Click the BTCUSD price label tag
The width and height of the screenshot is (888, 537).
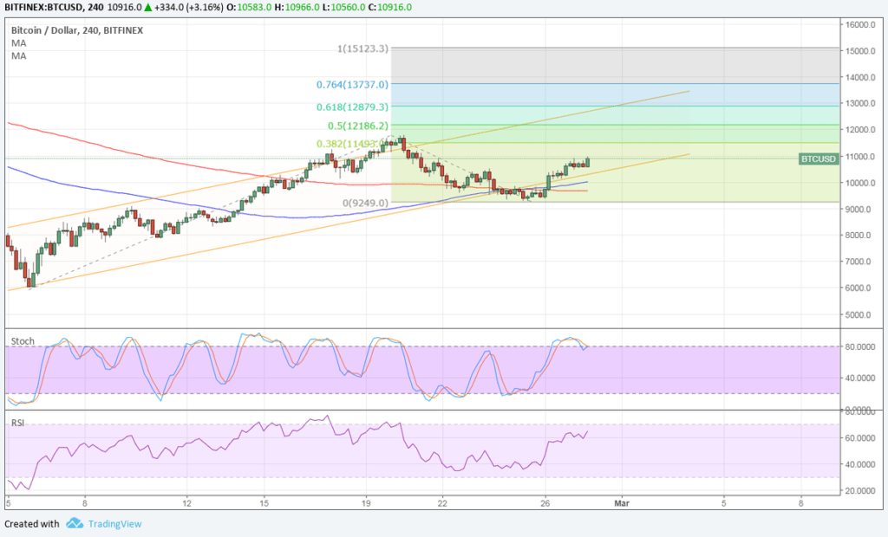(x=819, y=159)
